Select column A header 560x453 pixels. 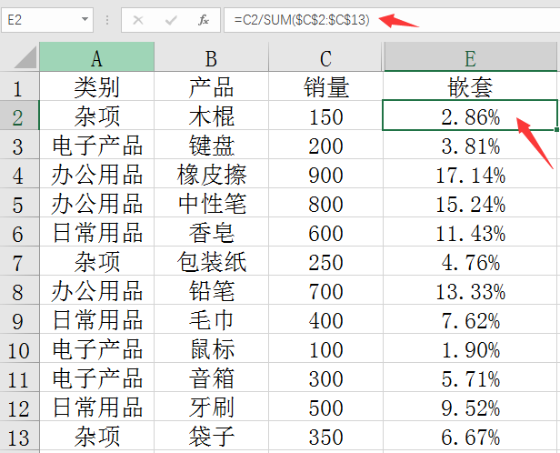(96, 58)
